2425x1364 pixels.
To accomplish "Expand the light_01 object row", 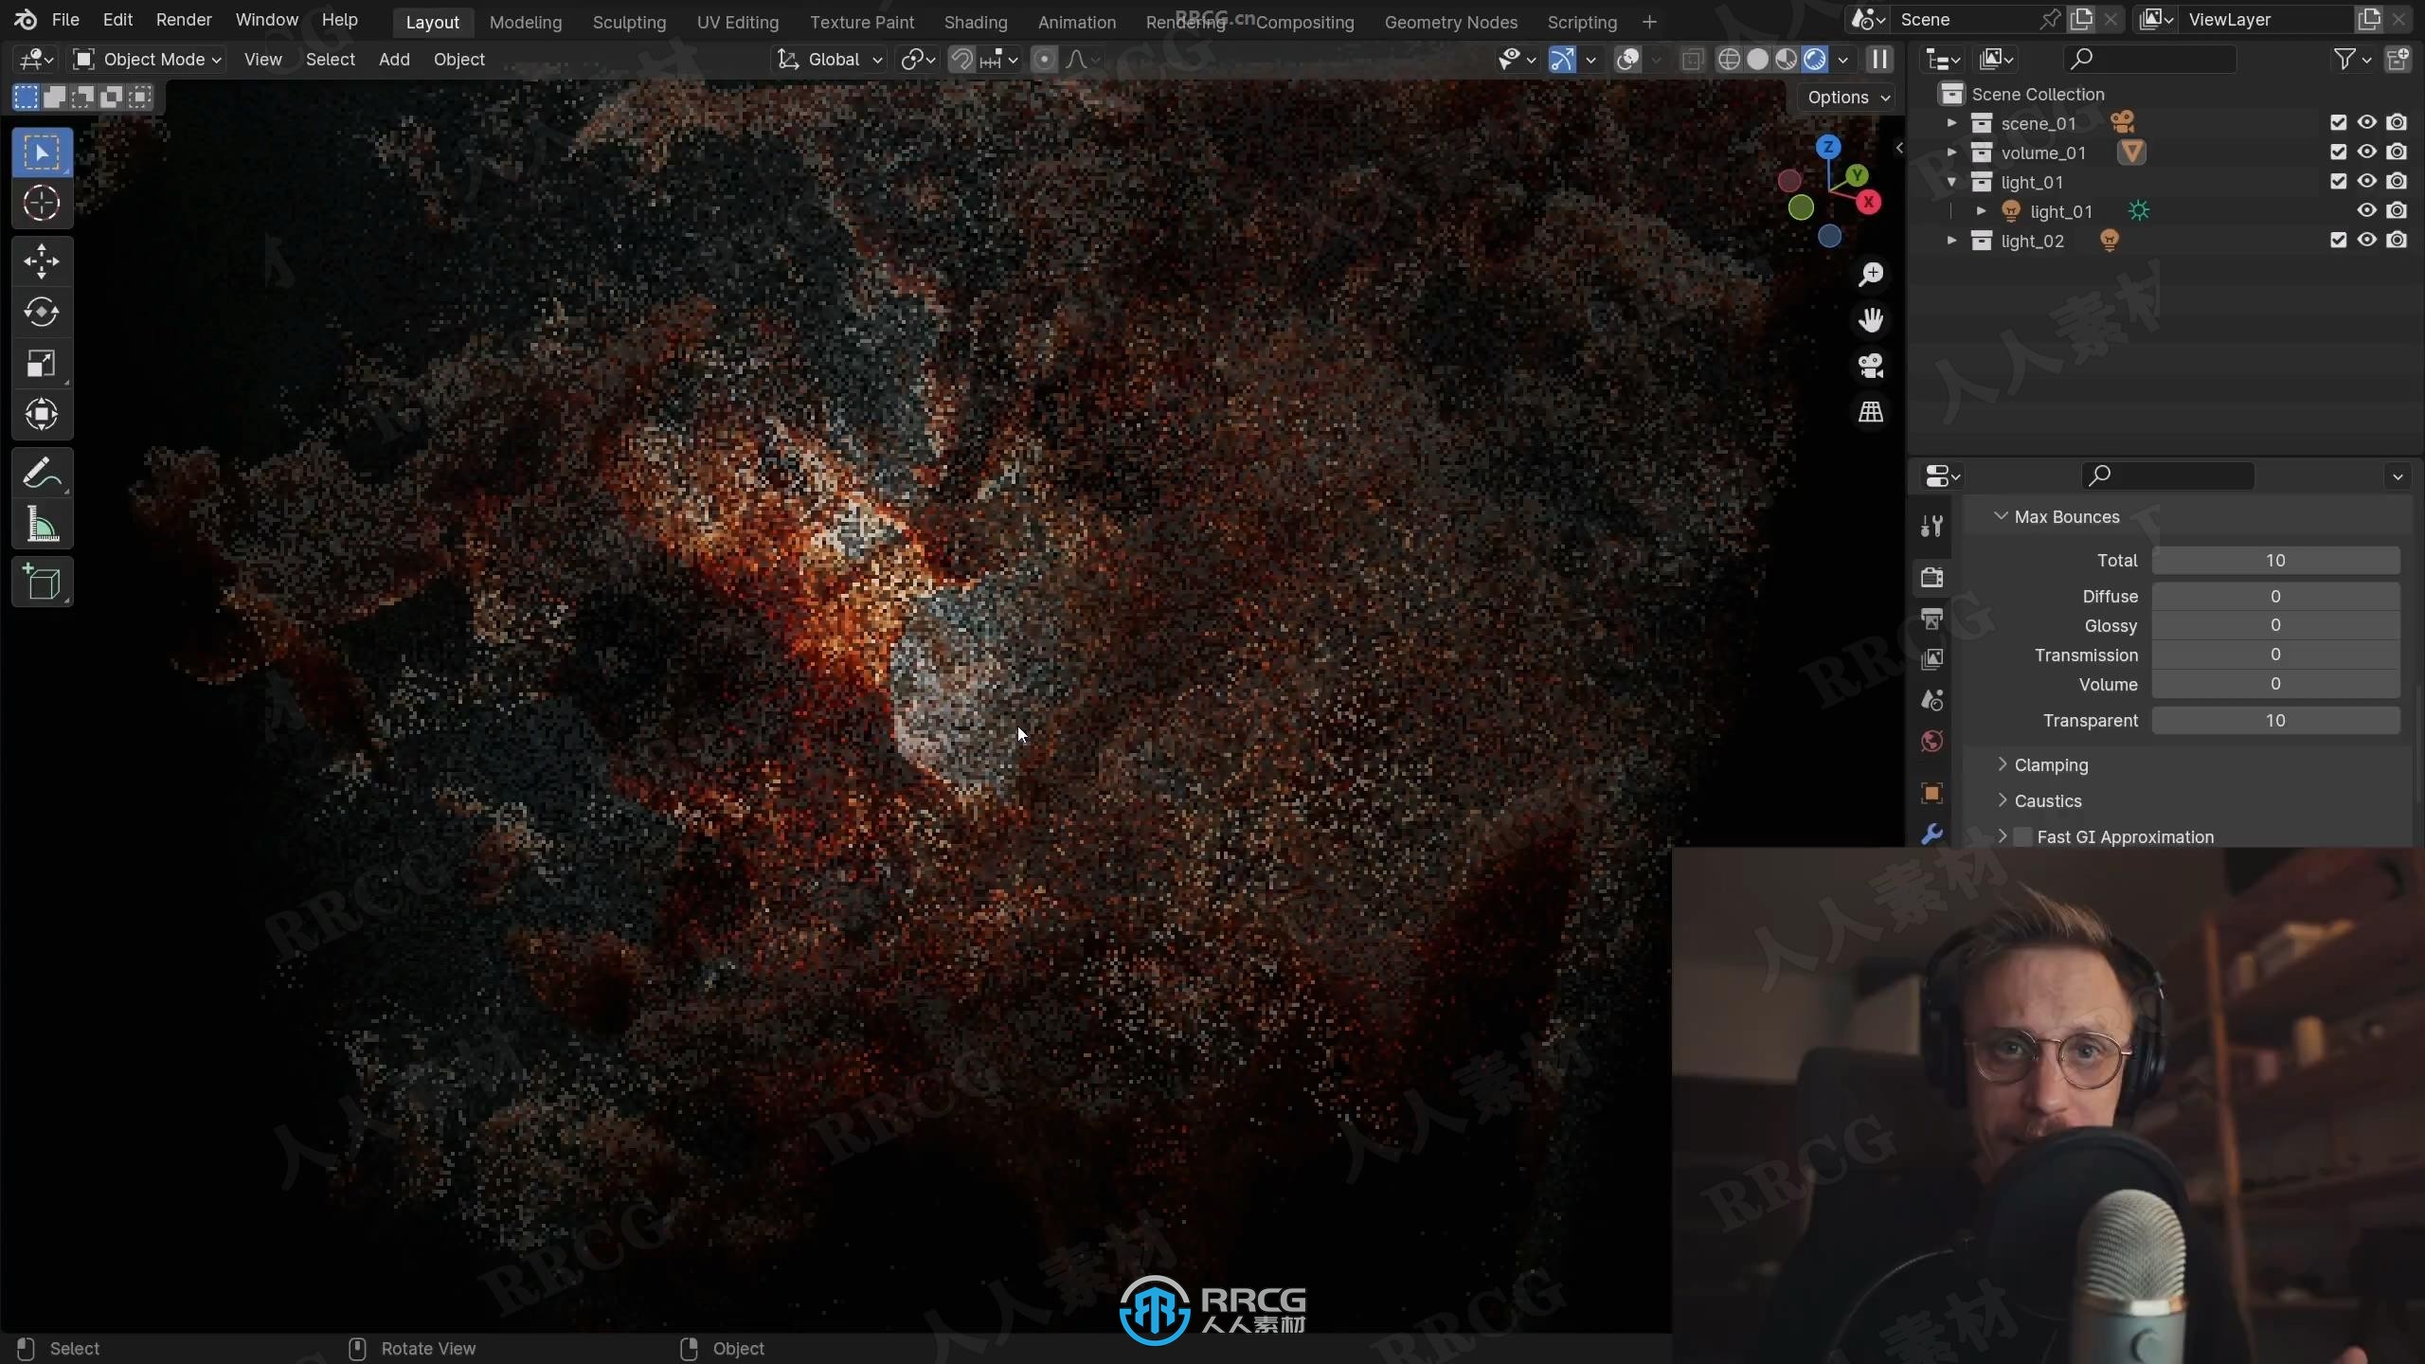I will click(1981, 211).
